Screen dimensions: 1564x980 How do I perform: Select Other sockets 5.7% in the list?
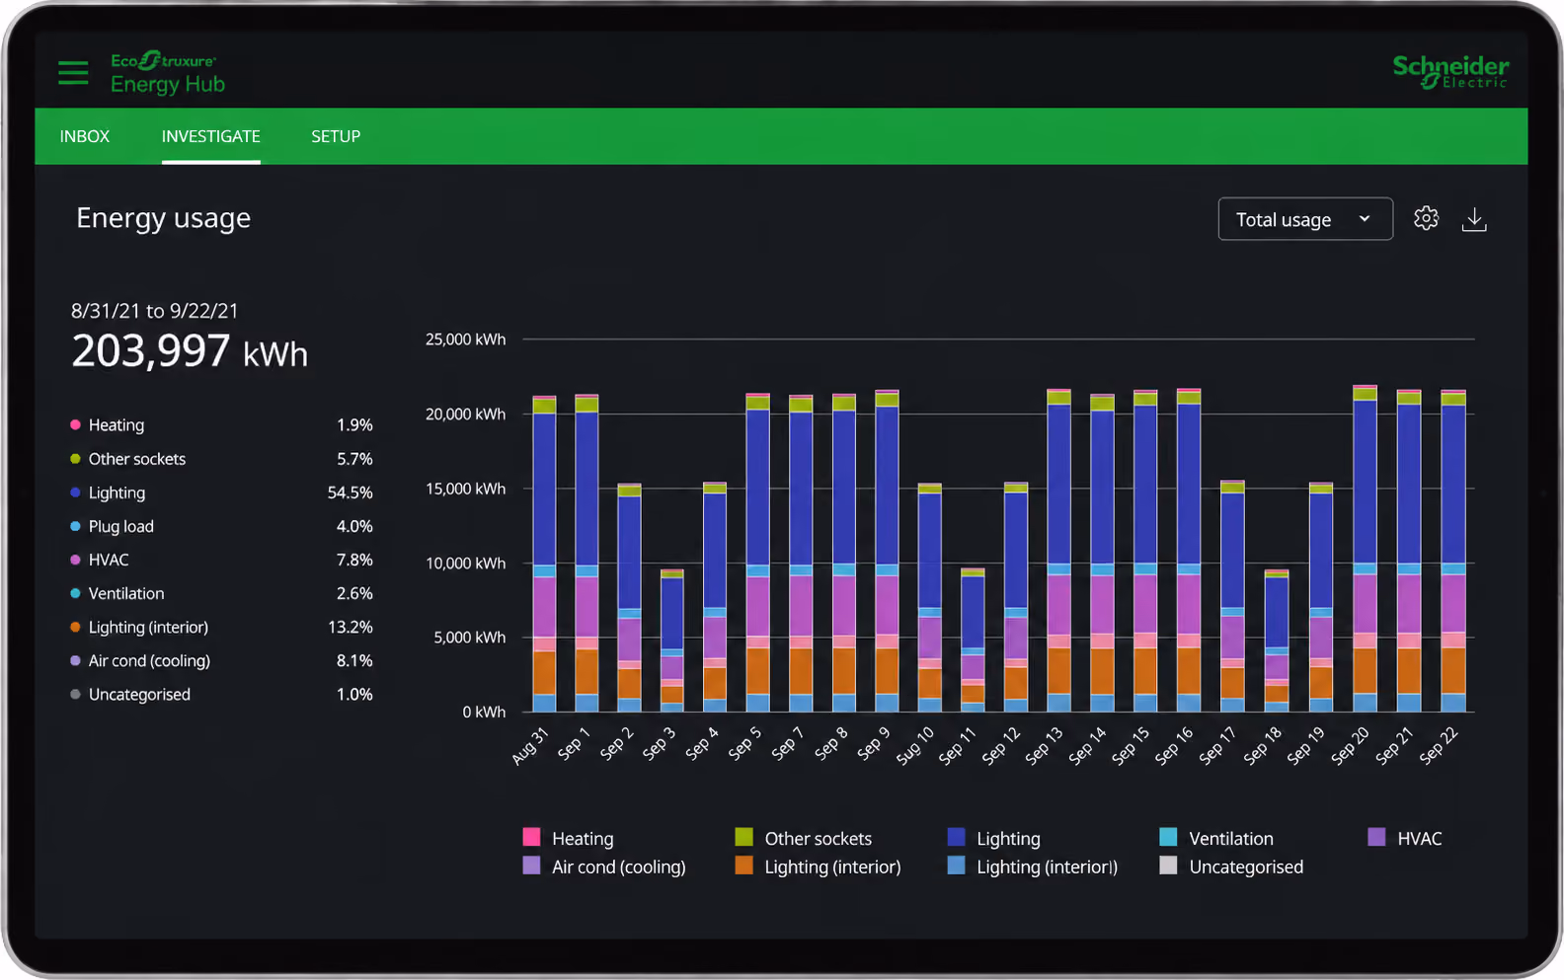pos(221,459)
